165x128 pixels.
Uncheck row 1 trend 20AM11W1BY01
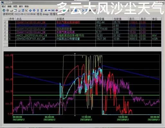tap(5, 22)
